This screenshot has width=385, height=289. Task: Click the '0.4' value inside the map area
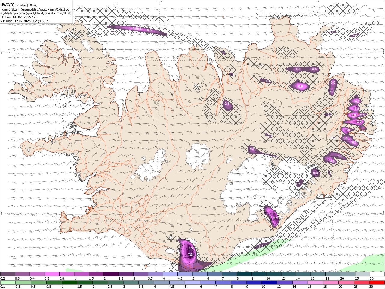click(x=227, y=104)
